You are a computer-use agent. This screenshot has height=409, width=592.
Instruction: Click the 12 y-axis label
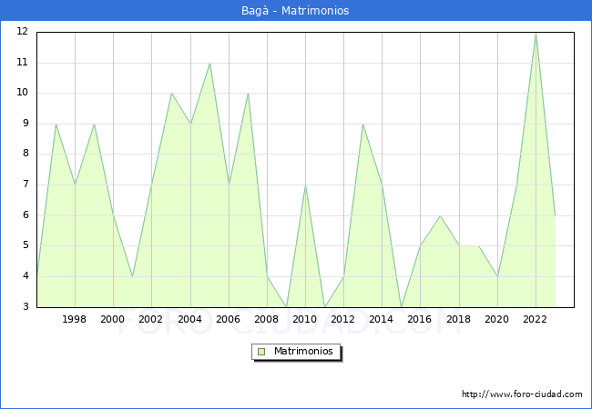(22, 32)
